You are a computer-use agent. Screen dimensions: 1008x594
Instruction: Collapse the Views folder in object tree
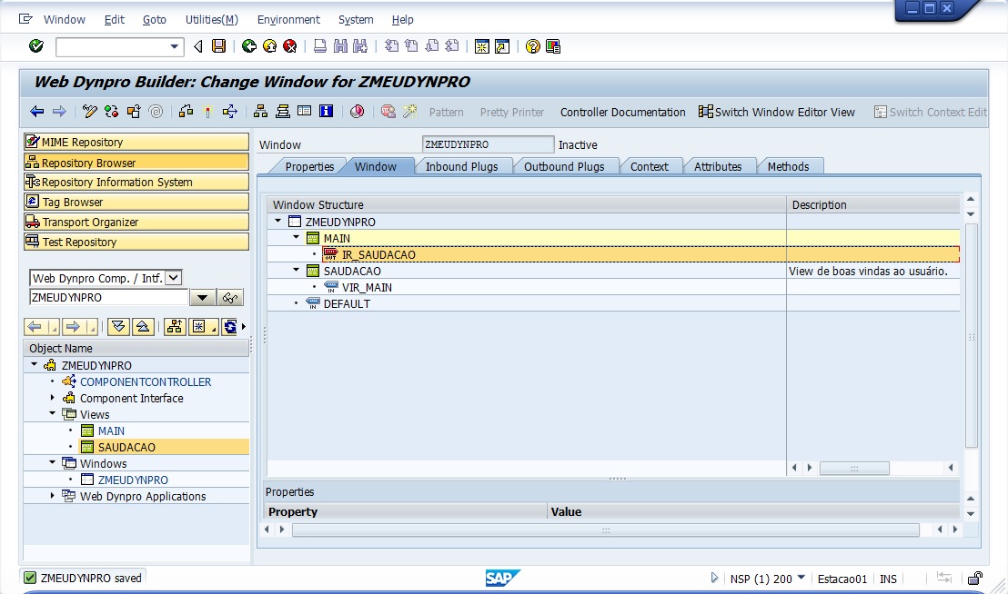[x=53, y=414]
